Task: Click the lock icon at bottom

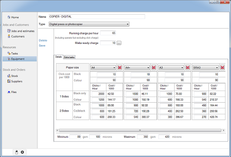Action: [x=17, y=152]
